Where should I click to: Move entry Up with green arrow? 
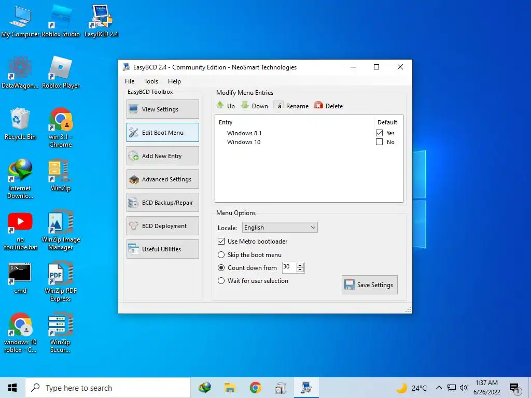[x=225, y=106]
